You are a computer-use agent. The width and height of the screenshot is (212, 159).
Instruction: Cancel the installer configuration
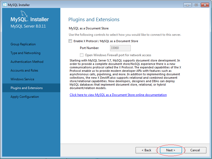[195, 150]
